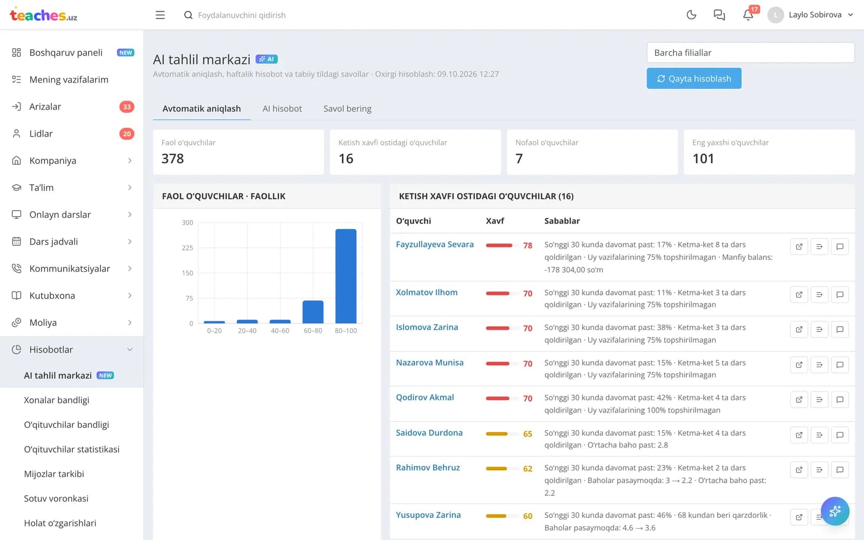Image resolution: width=864 pixels, height=540 pixels.
Task: Toggle the hamburger sidebar menu
Action: pos(160,15)
